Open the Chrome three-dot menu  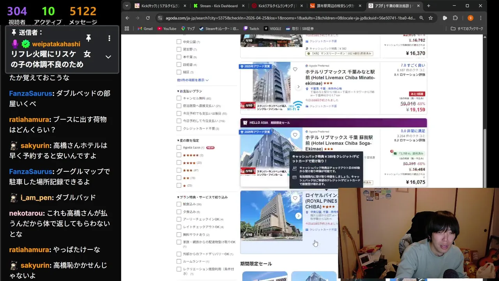pyautogui.click(x=481, y=18)
